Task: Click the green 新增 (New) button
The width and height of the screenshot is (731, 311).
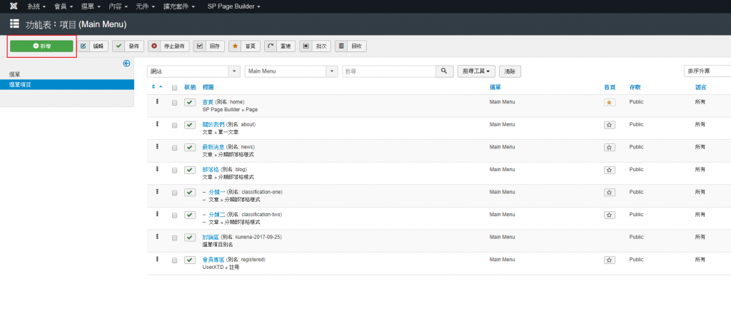Action: (41, 46)
